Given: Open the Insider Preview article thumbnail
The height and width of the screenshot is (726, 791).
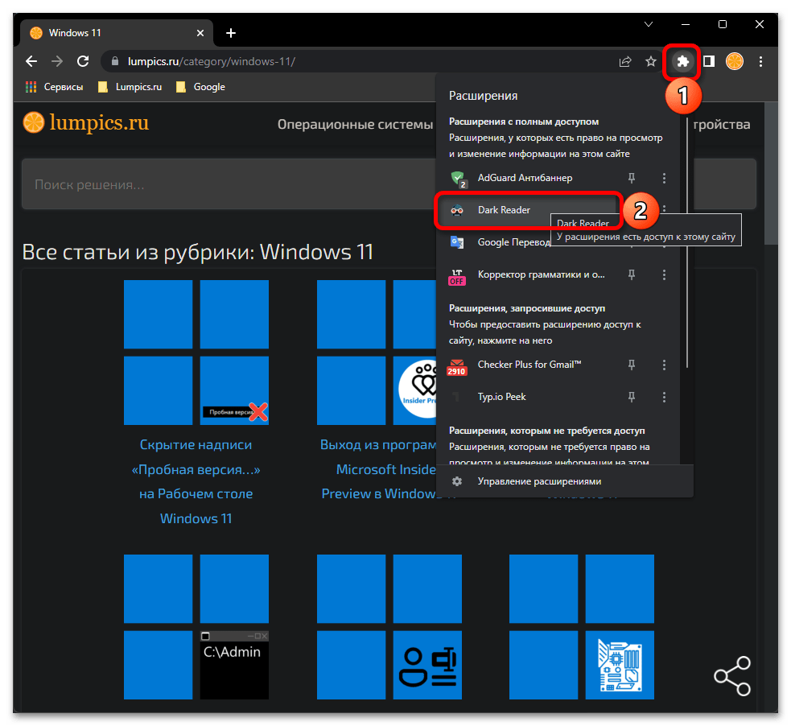Looking at the screenshot, I should [x=377, y=353].
